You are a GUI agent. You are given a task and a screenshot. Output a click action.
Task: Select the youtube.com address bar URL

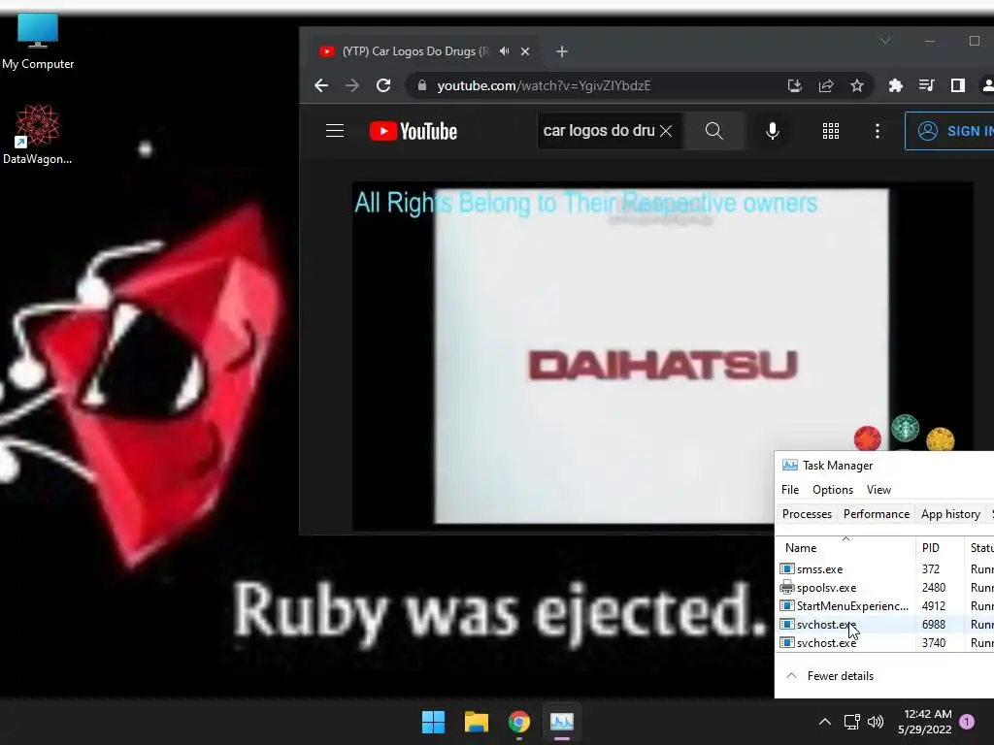544,85
